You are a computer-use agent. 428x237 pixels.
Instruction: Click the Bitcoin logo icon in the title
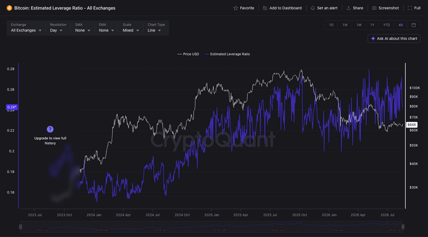(x=9, y=8)
